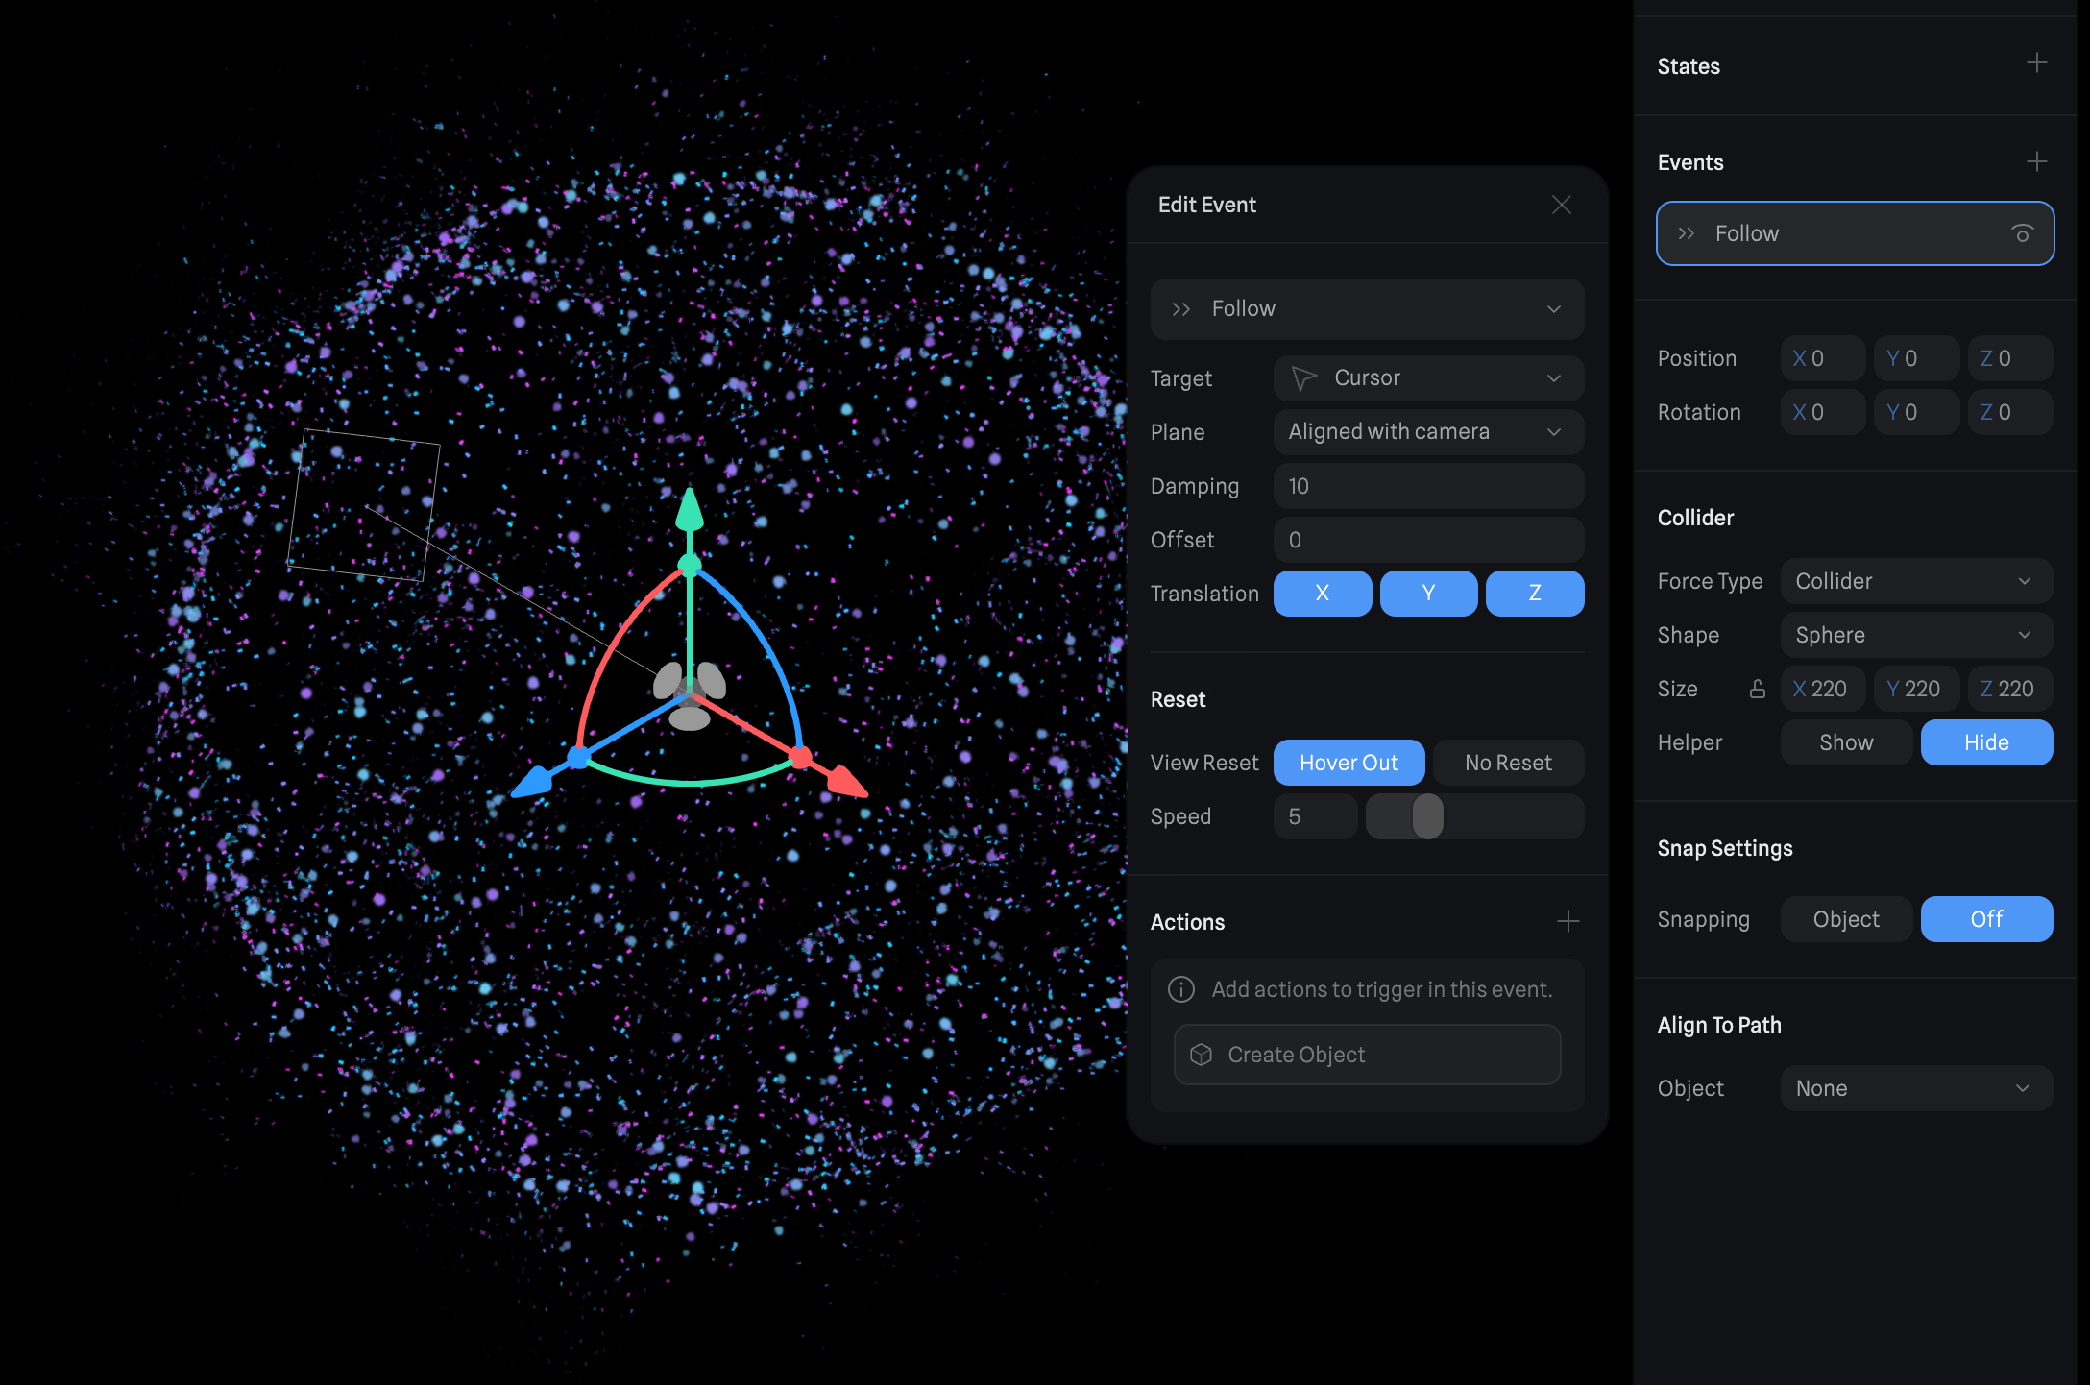Toggle the lock icon beside Collider size
Image resolution: width=2090 pixels, height=1385 pixels.
[1757, 688]
